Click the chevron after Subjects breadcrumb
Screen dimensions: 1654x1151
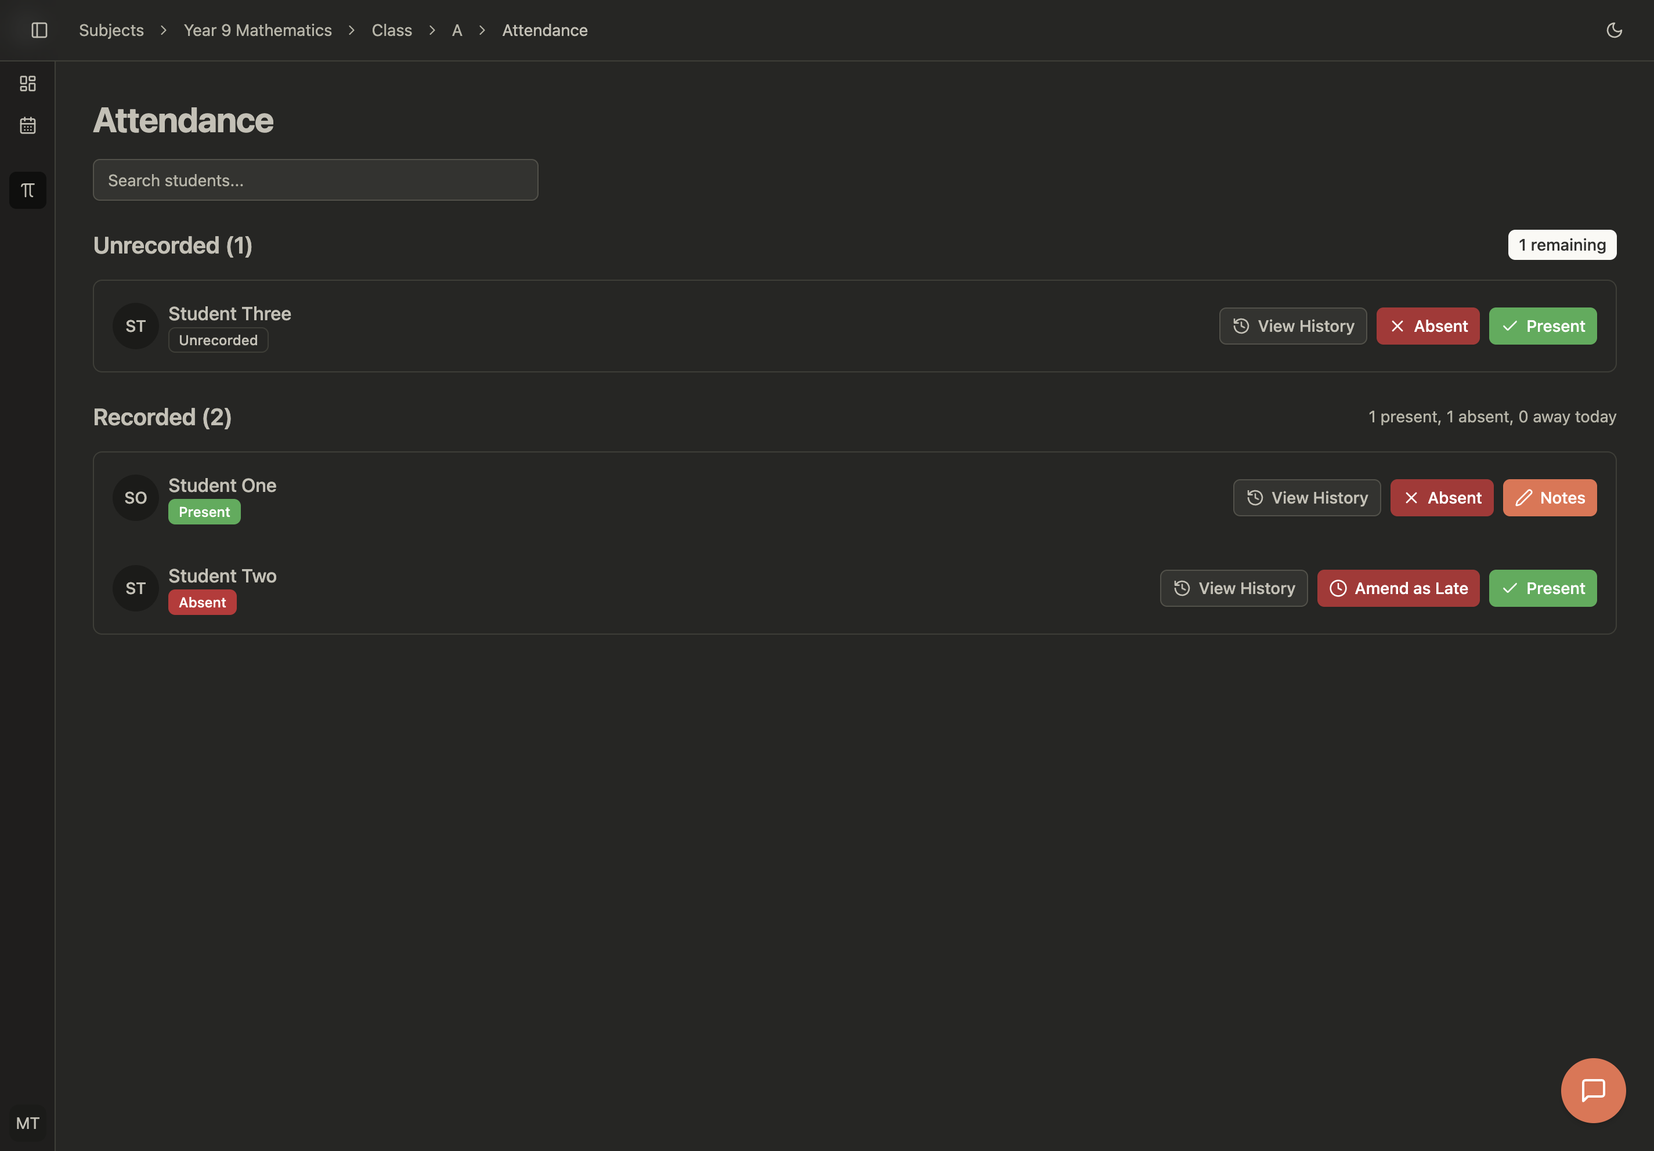164,30
